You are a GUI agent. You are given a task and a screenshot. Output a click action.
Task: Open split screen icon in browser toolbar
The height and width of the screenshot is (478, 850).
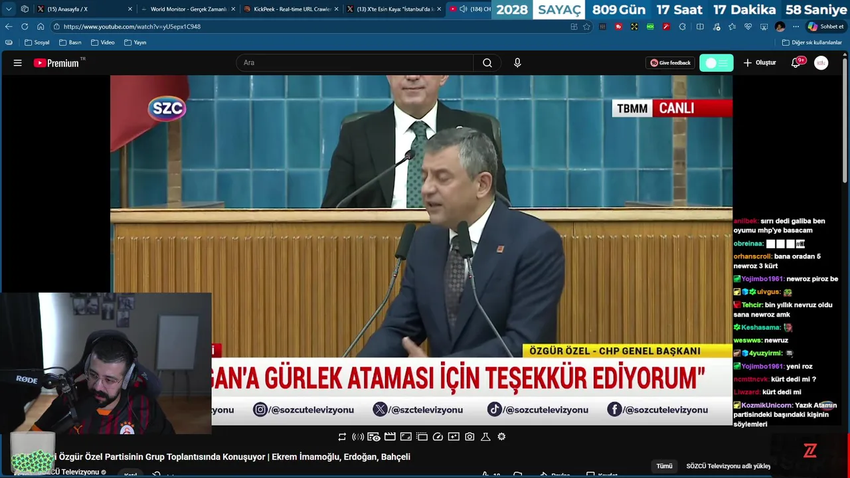pos(700,27)
